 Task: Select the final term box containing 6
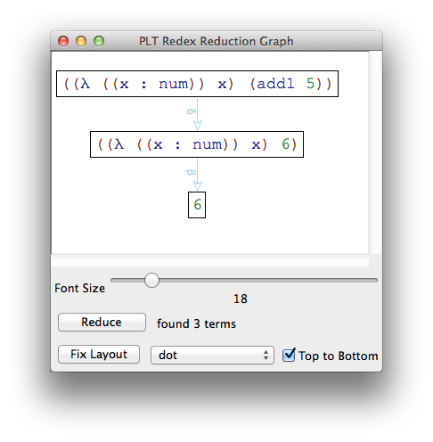[197, 205]
